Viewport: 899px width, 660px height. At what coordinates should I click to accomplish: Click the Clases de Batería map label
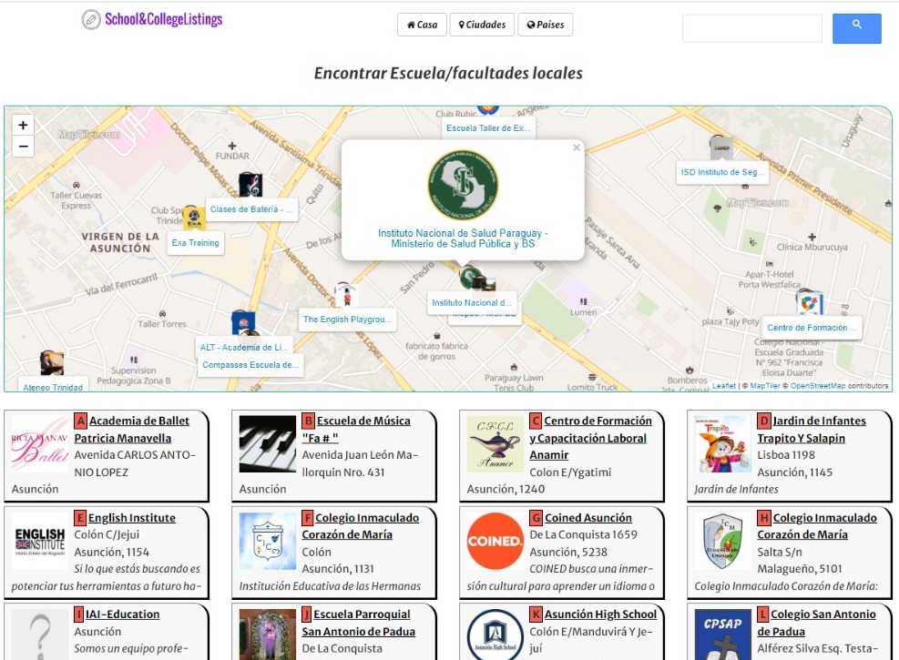coord(251,209)
